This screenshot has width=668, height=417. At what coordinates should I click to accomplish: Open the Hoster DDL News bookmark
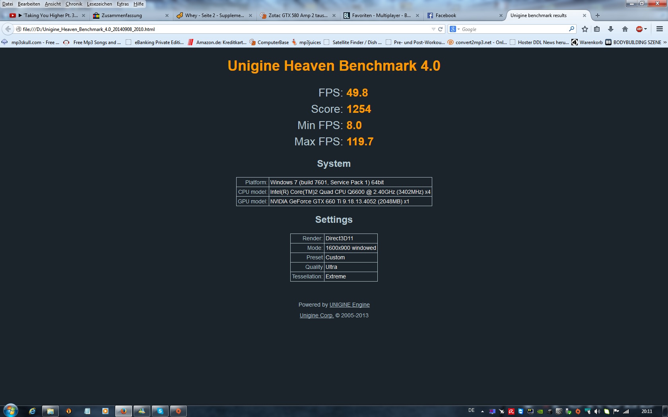click(539, 42)
